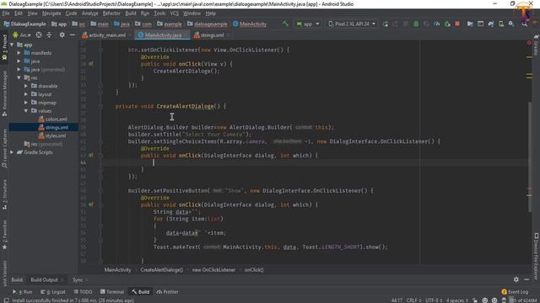
Task: Click the Run app green icon in toolbar
Action: 385,24
